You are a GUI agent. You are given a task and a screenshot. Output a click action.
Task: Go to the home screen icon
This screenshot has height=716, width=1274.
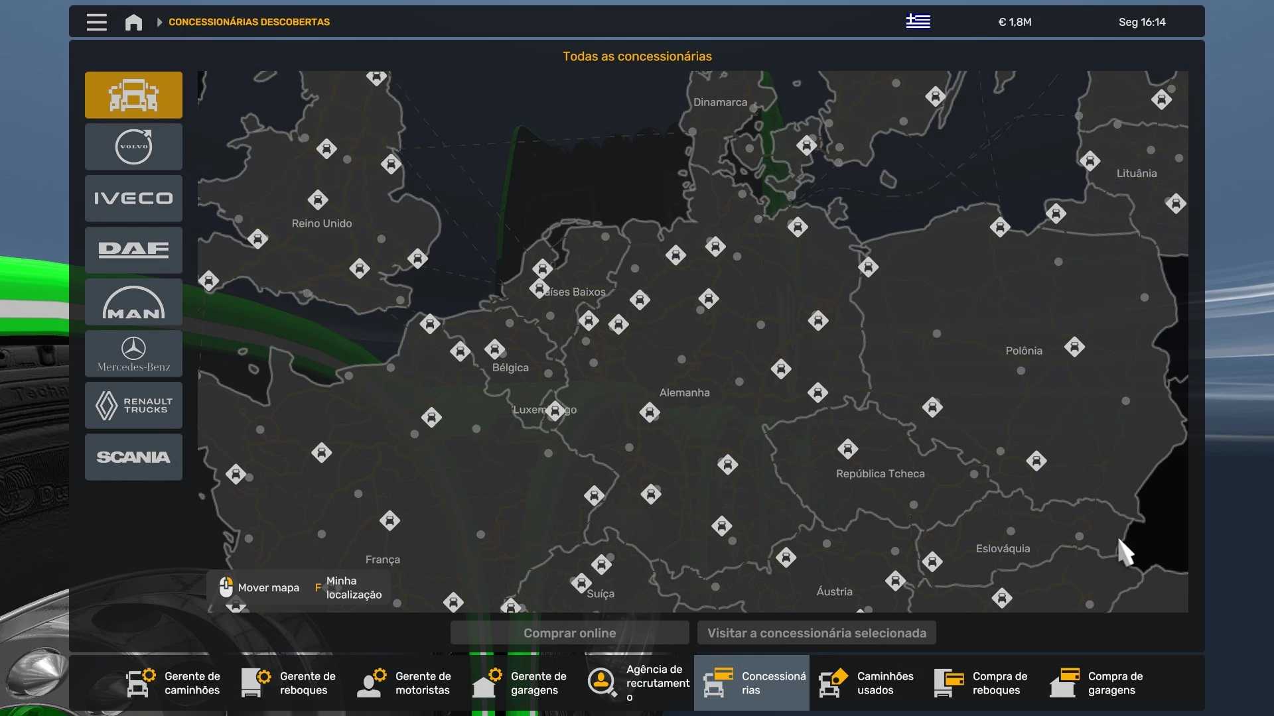tap(133, 22)
